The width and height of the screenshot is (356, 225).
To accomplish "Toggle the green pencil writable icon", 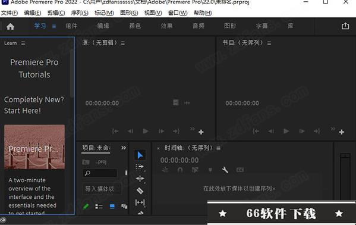I will tap(86, 207).
